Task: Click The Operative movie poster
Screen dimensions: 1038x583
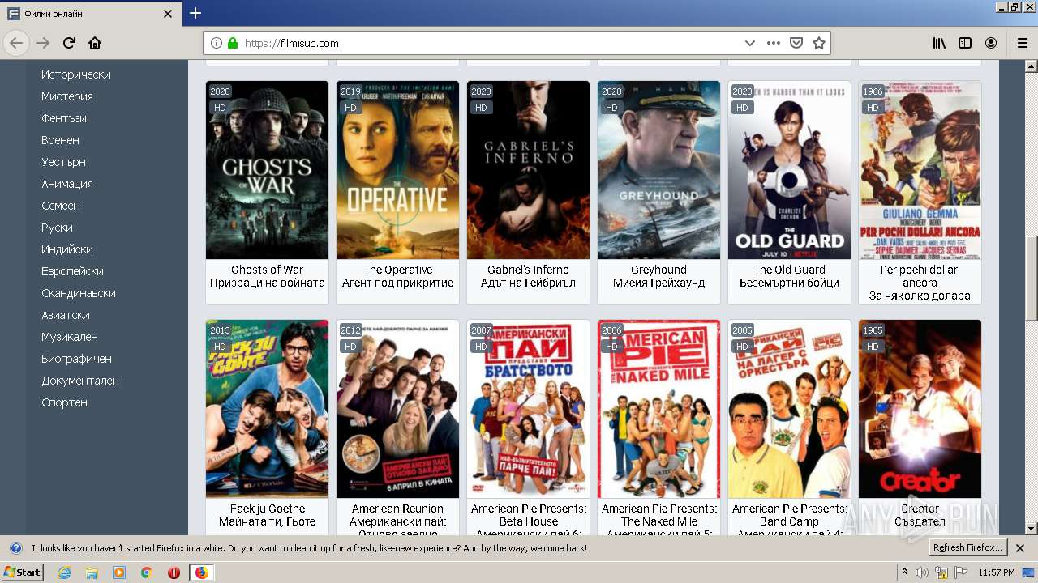Action: (397, 170)
